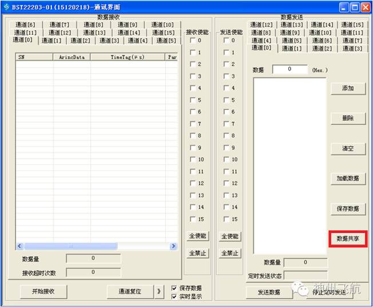The height and width of the screenshot is (307, 373).
Task: Click the 通道复位 button
Action: [x=130, y=292]
